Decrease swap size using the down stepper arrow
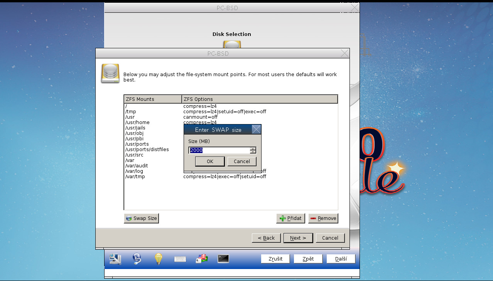Viewport: 493px width, 281px height. tap(253, 152)
